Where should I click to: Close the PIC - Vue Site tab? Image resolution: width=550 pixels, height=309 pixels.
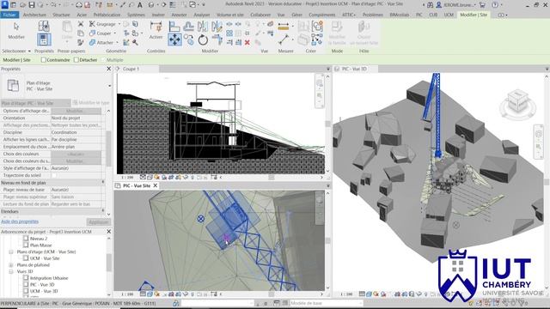pyautogui.click(x=155, y=185)
